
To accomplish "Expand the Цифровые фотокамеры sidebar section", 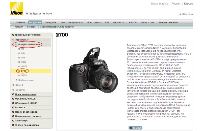I will (x=28, y=35).
